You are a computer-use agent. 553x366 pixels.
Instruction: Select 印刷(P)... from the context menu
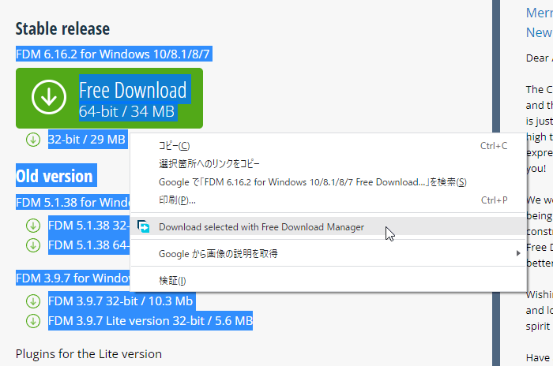click(x=329, y=200)
